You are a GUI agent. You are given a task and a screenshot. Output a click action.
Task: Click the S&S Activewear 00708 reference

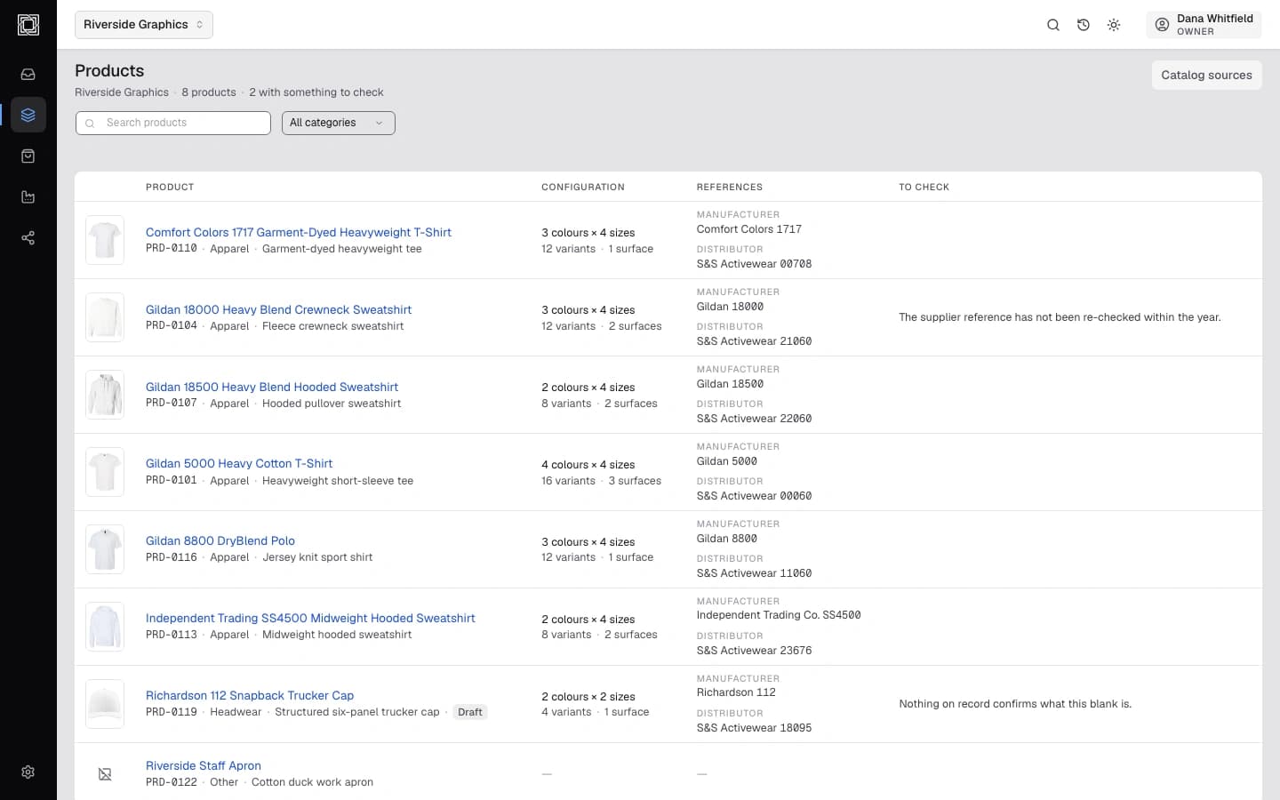click(754, 264)
